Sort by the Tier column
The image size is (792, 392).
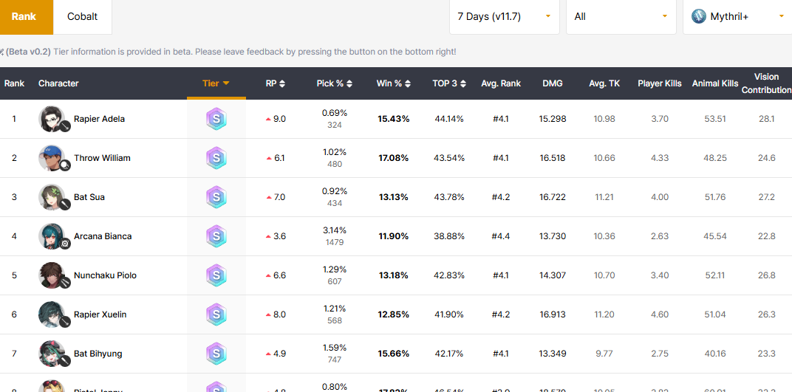[216, 83]
